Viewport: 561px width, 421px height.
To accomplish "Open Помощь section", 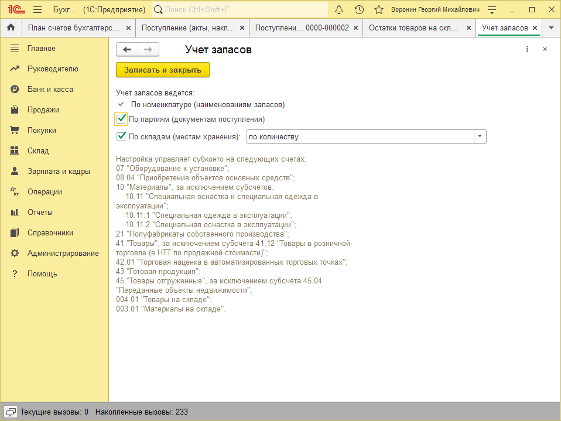I will (x=42, y=273).
